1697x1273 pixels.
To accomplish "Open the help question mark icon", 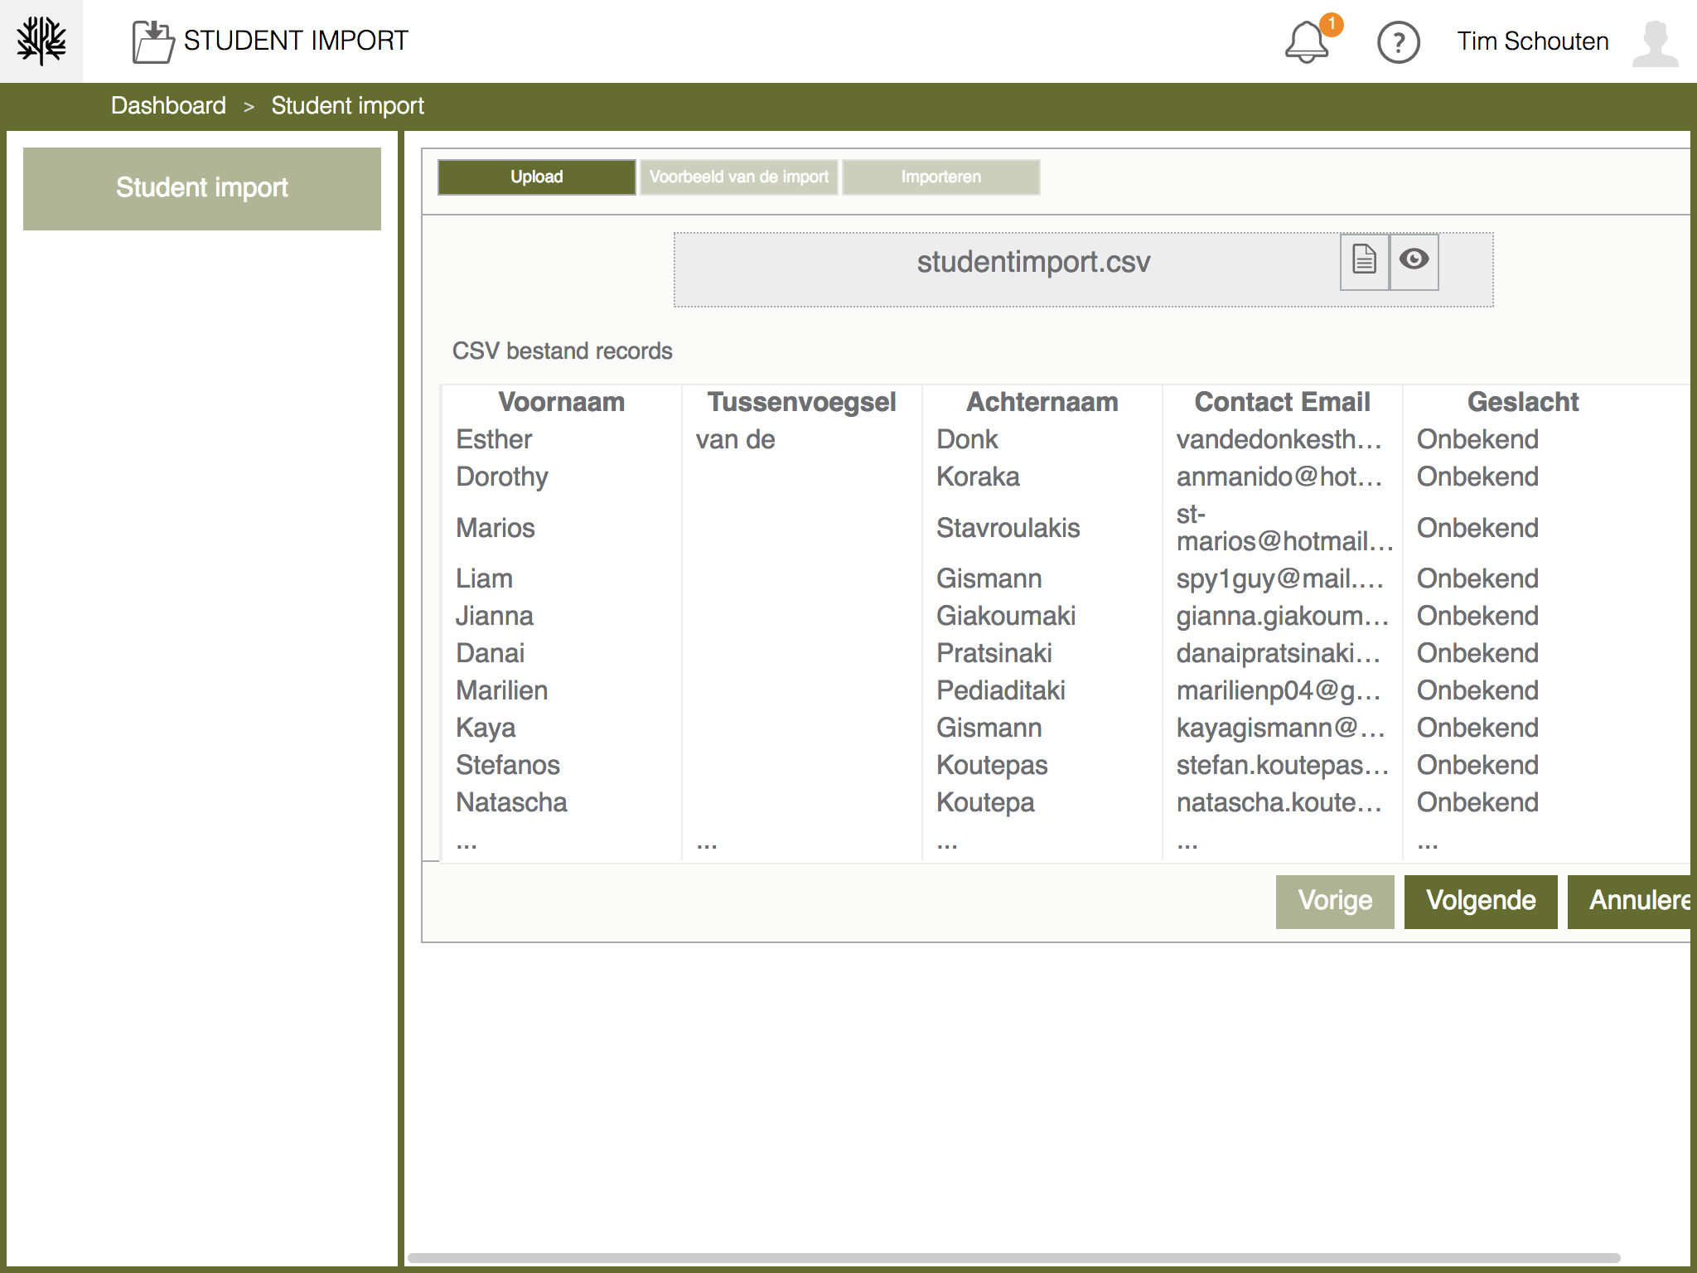I will pos(1398,42).
